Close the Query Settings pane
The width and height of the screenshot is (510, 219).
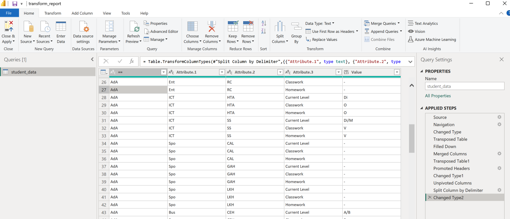pos(502,59)
